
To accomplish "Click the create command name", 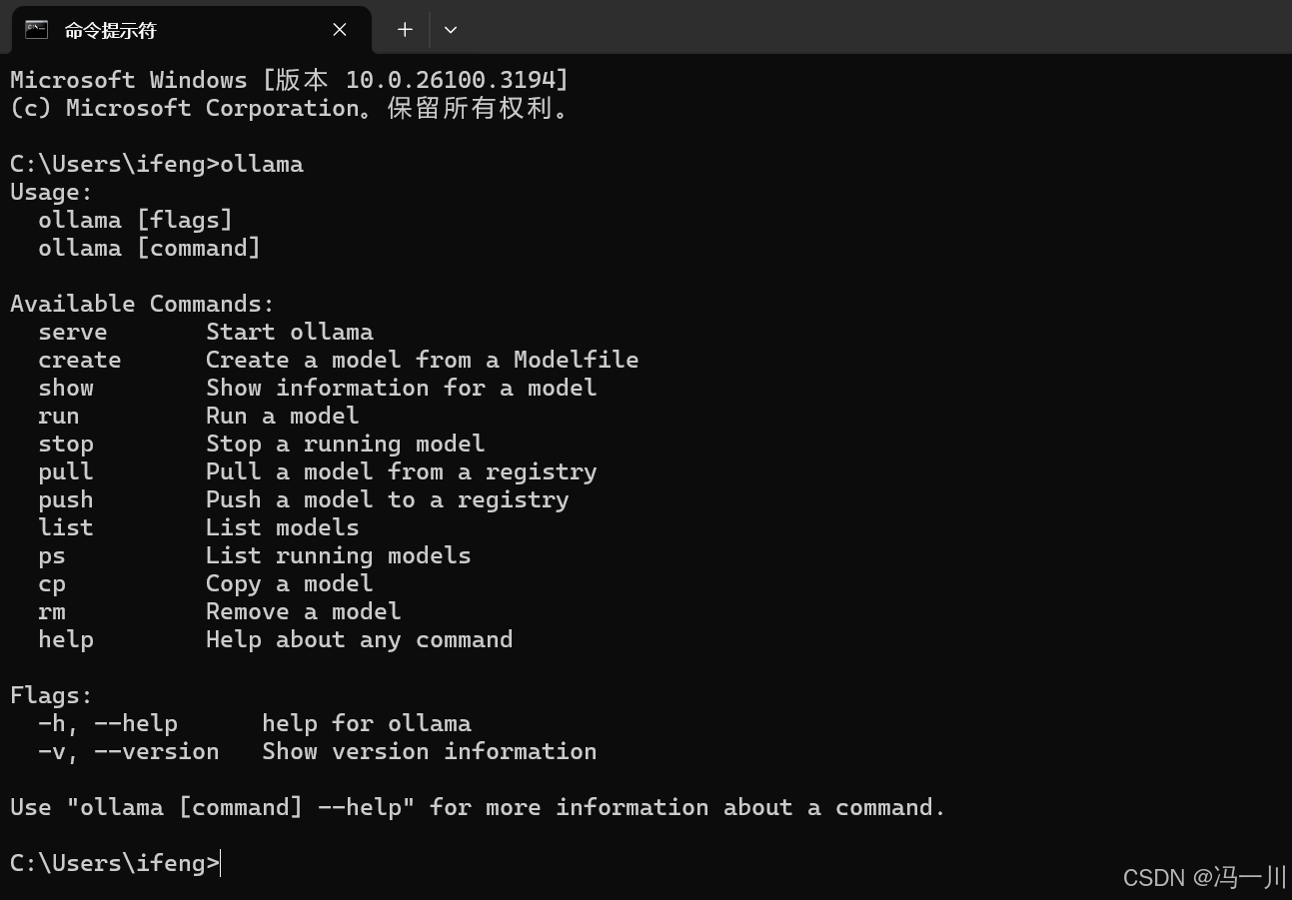I will [80, 360].
